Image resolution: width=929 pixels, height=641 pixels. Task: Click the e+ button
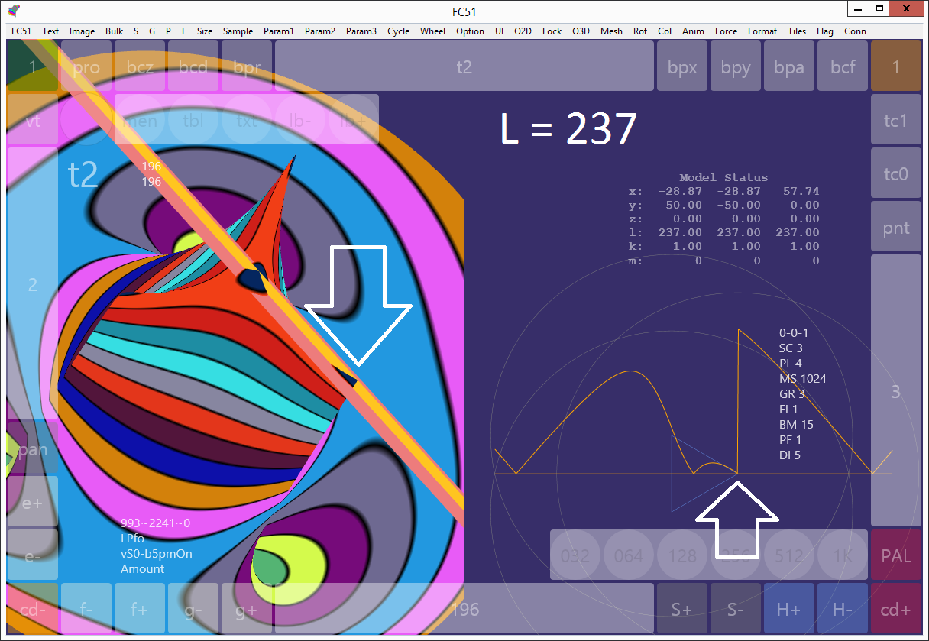[x=33, y=502]
